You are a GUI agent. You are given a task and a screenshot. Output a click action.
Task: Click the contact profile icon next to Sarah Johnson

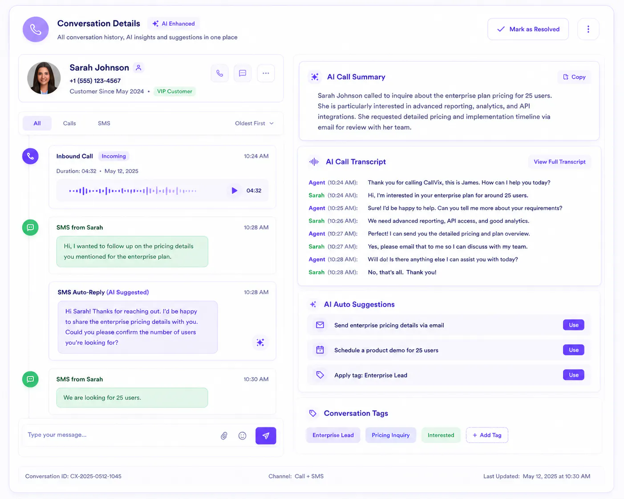coord(138,68)
